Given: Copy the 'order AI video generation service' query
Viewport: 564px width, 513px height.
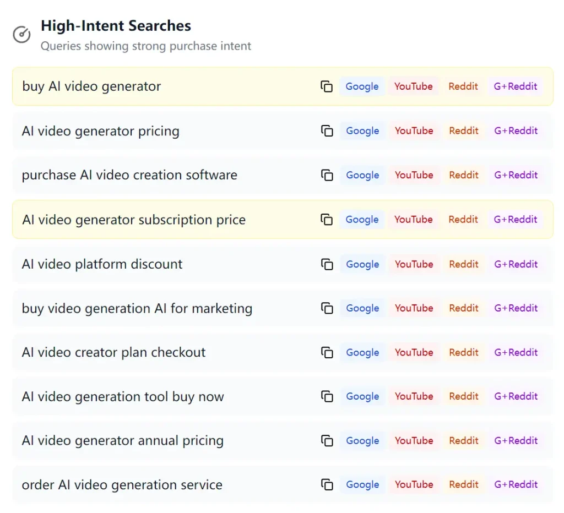Looking at the screenshot, I should pos(327,484).
